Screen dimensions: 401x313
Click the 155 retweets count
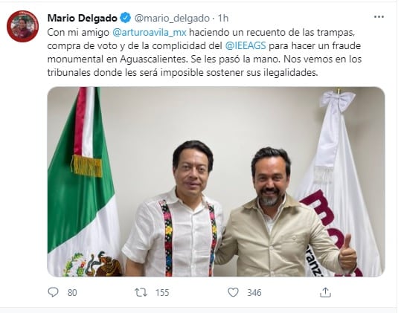[162, 293]
